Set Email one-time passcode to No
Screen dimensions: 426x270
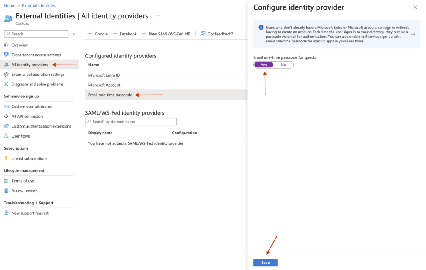pyautogui.click(x=283, y=65)
